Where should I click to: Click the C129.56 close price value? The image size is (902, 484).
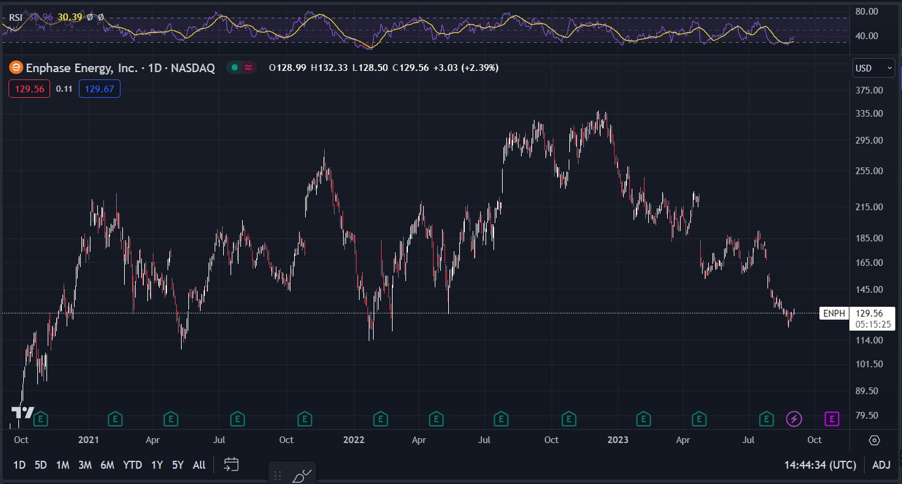[411, 68]
